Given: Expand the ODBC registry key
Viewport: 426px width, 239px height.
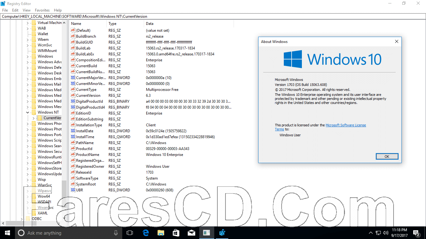Looking at the screenshot, I should 22,219.
